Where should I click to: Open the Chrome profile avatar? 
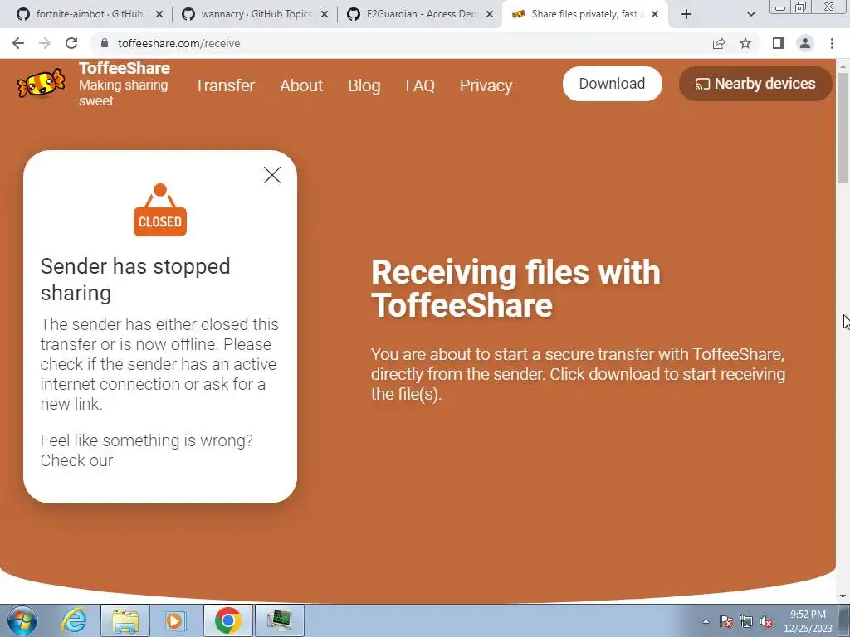click(x=805, y=43)
